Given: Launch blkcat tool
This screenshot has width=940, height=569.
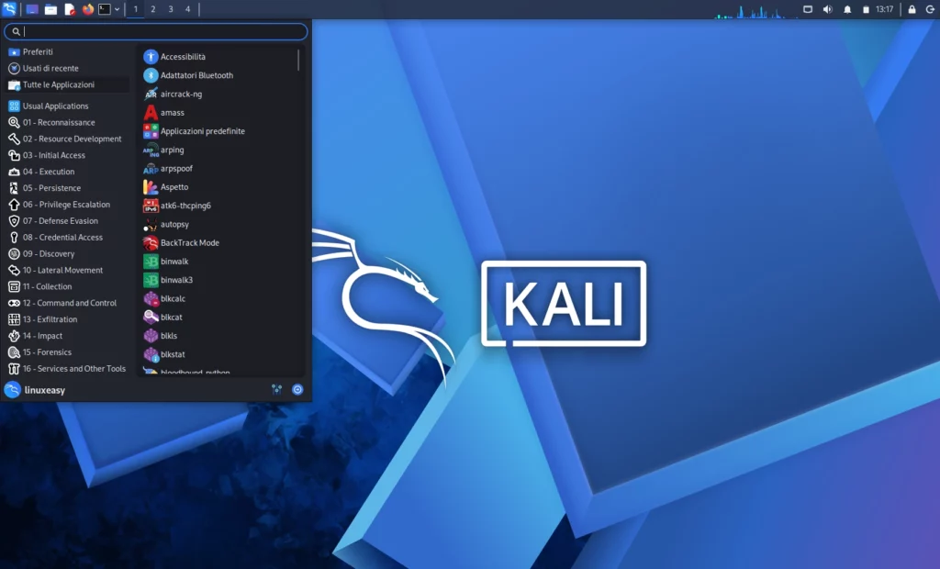Looking at the screenshot, I should tap(218, 318).
